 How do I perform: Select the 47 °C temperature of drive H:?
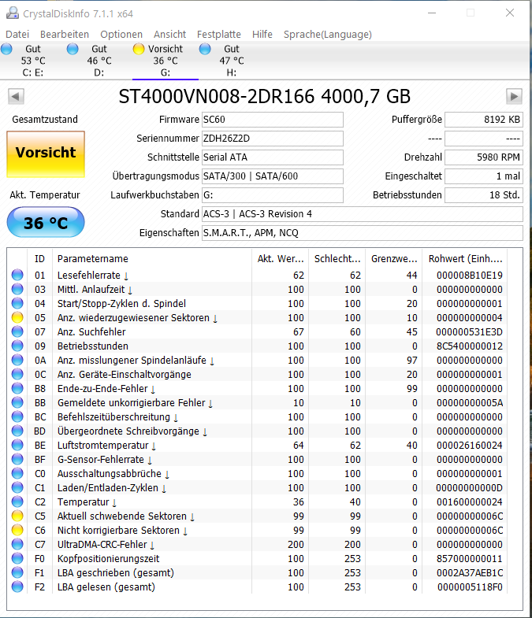(x=232, y=61)
